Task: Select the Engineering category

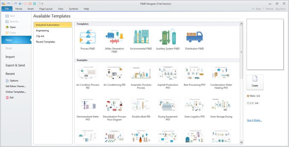Action: point(42,31)
